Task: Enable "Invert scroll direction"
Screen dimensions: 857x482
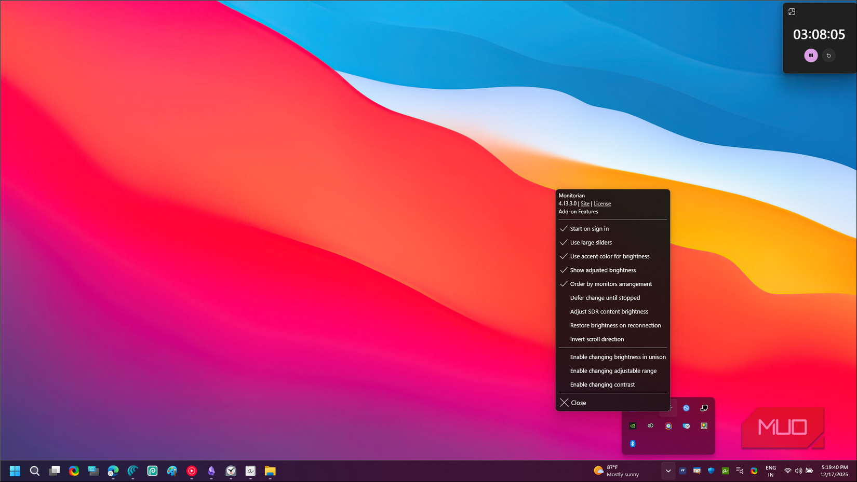Action: [x=596, y=339]
